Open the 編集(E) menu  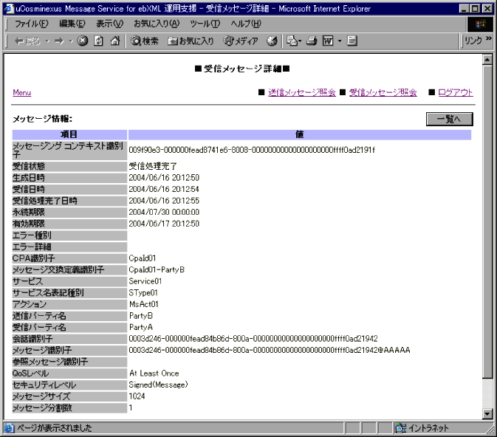(72, 24)
